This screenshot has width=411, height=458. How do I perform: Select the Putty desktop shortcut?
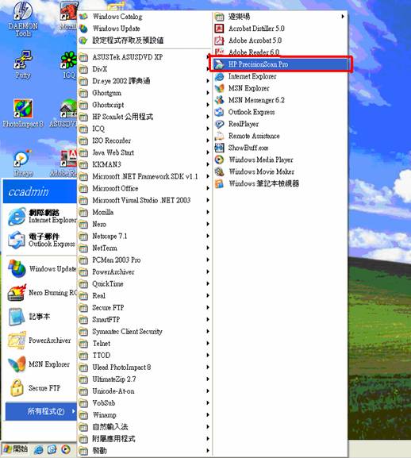pyautogui.click(x=23, y=64)
